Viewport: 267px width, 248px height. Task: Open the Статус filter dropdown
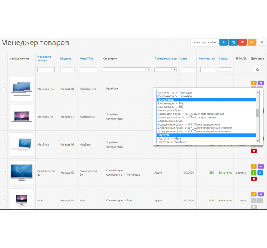click(225, 69)
